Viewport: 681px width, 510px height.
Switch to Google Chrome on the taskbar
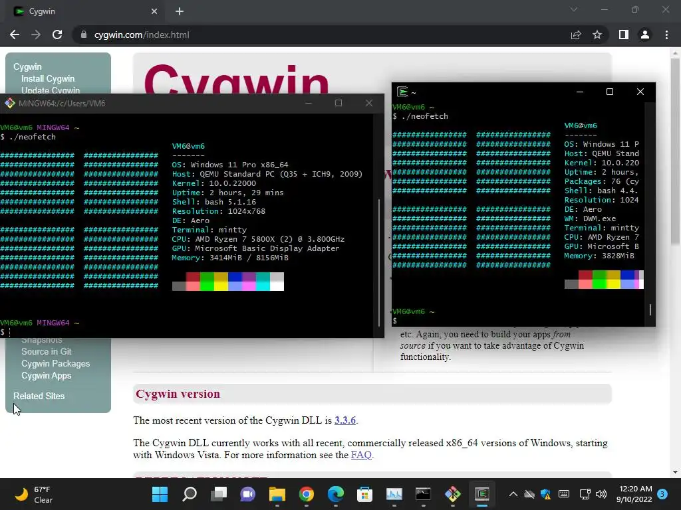[x=306, y=494]
